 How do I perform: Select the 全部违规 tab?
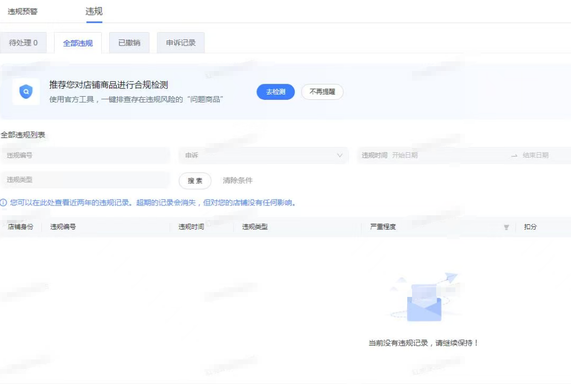[78, 43]
